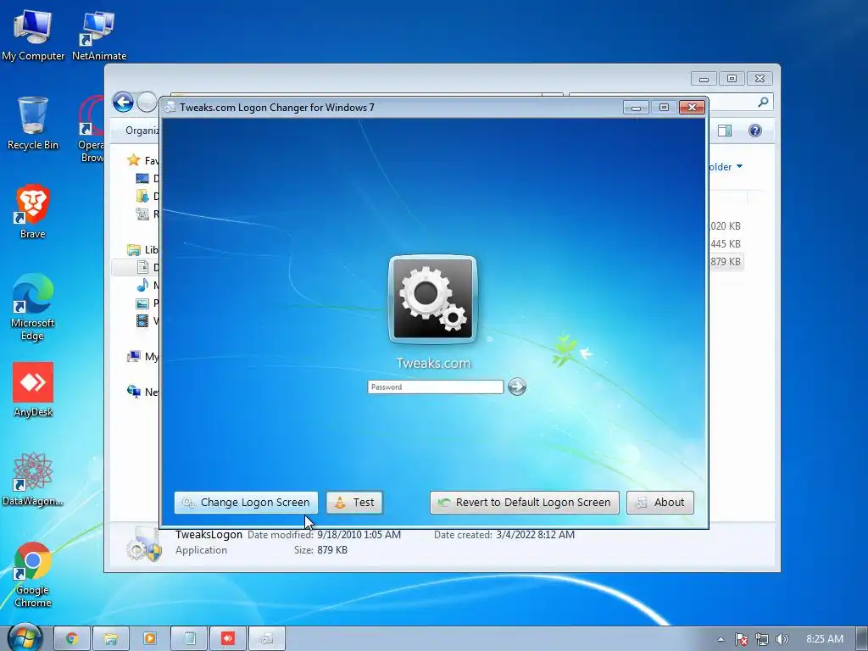Select My Computer in Explorer sidebar
Image resolution: width=868 pixels, height=651 pixels.
pos(142,357)
